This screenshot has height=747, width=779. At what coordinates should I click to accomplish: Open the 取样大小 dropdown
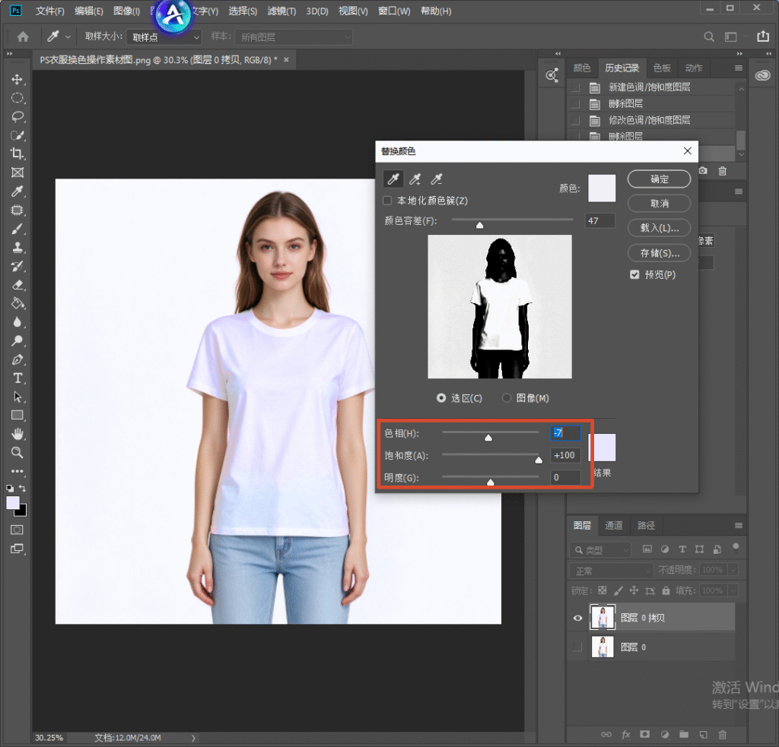pyautogui.click(x=164, y=37)
